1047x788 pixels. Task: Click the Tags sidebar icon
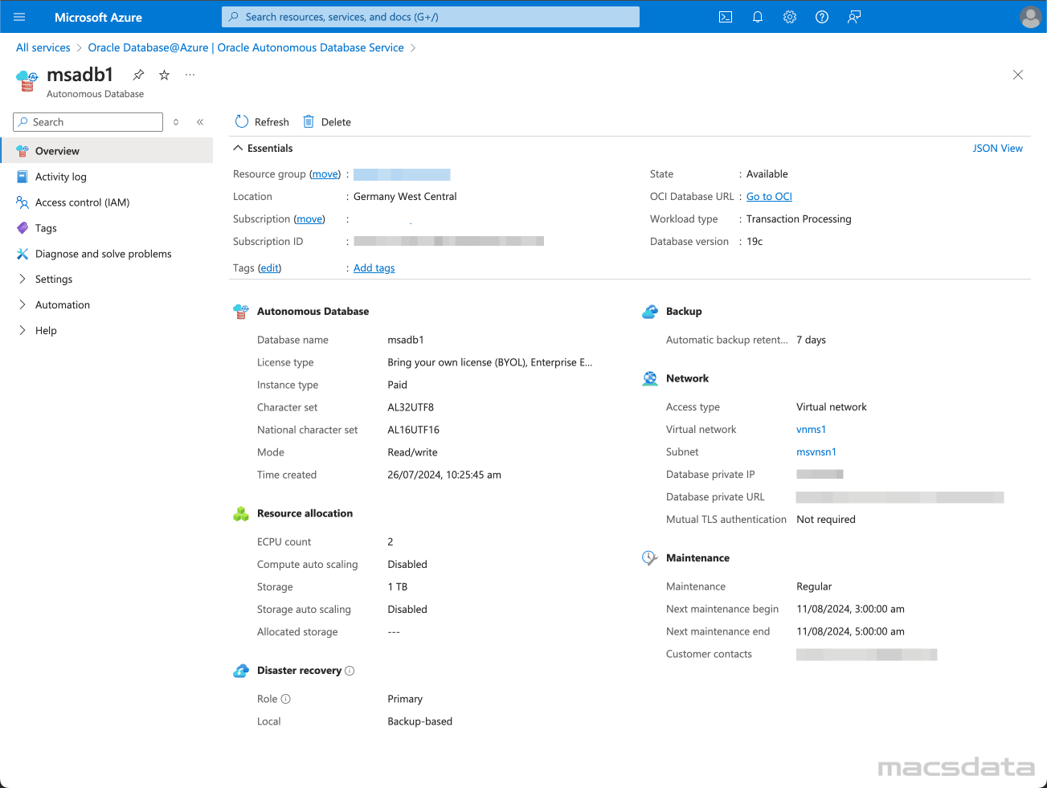[x=22, y=228]
